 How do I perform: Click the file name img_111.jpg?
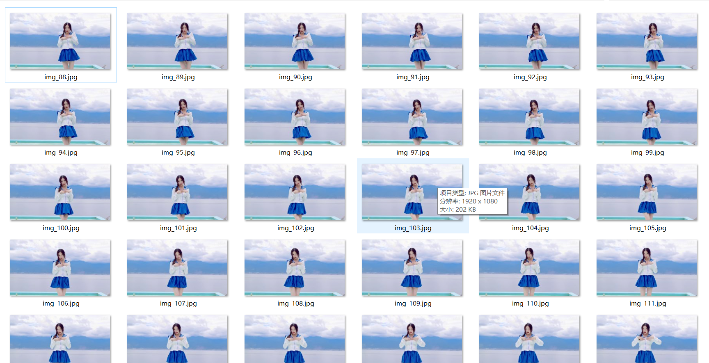647,304
